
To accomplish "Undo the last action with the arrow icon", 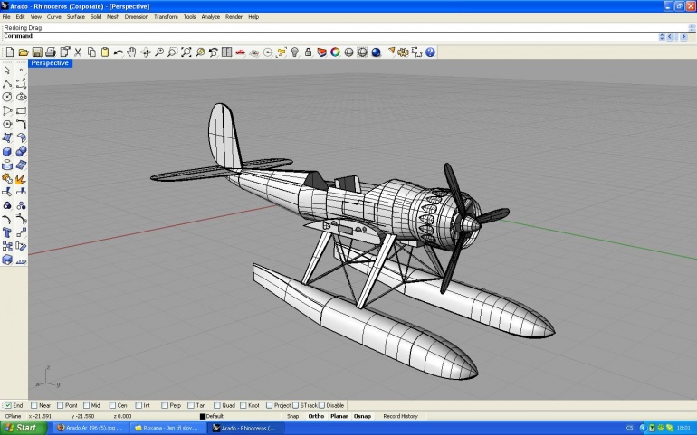I will [x=119, y=52].
